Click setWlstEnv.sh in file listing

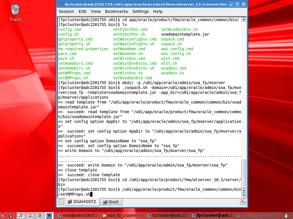[x=128, y=73]
